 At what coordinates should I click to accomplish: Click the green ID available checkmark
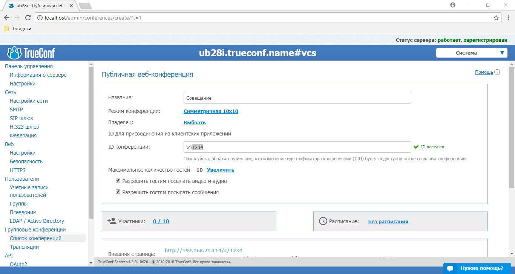point(416,147)
